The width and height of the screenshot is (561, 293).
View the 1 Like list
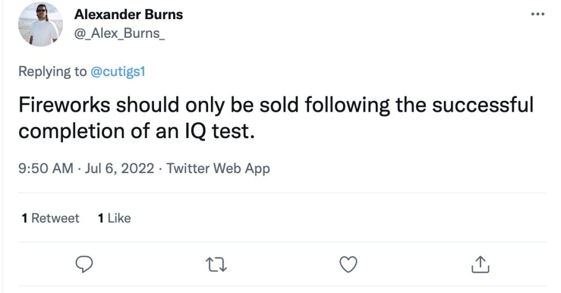[114, 218]
